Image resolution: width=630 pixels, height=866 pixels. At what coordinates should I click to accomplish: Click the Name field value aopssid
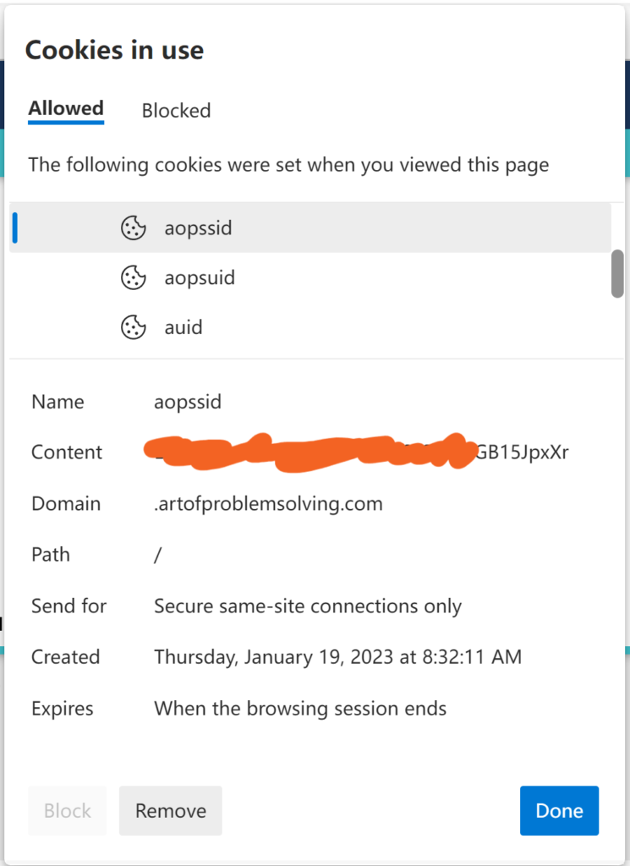(188, 402)
